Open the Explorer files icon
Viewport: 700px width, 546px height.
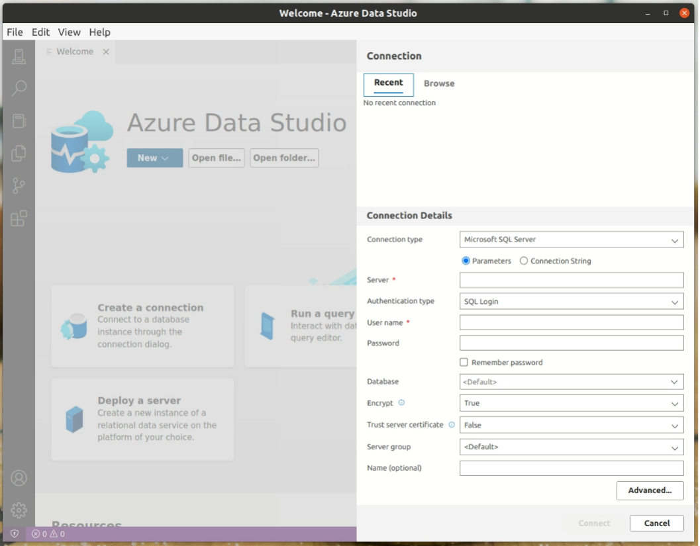click(19, 153)
